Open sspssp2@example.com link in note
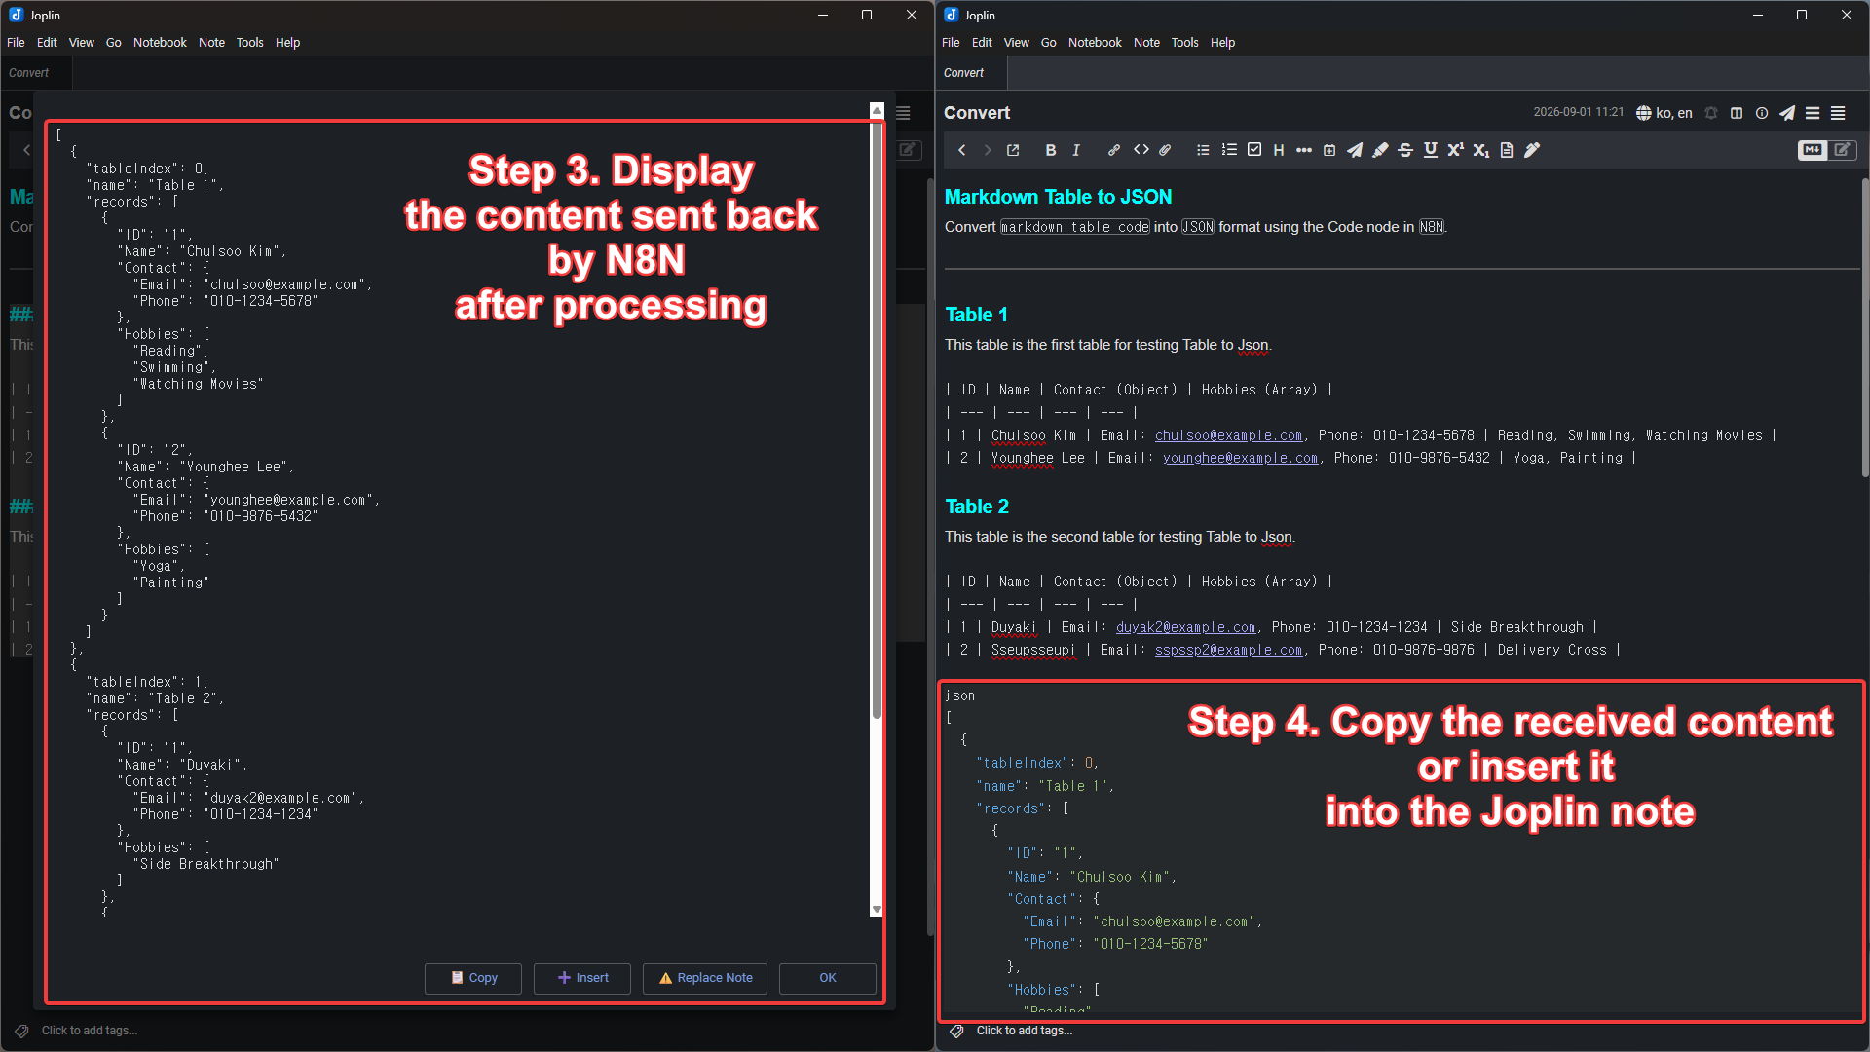Image resolution: width=1870 pixels, height=1052 pixels. (1228, 650)
